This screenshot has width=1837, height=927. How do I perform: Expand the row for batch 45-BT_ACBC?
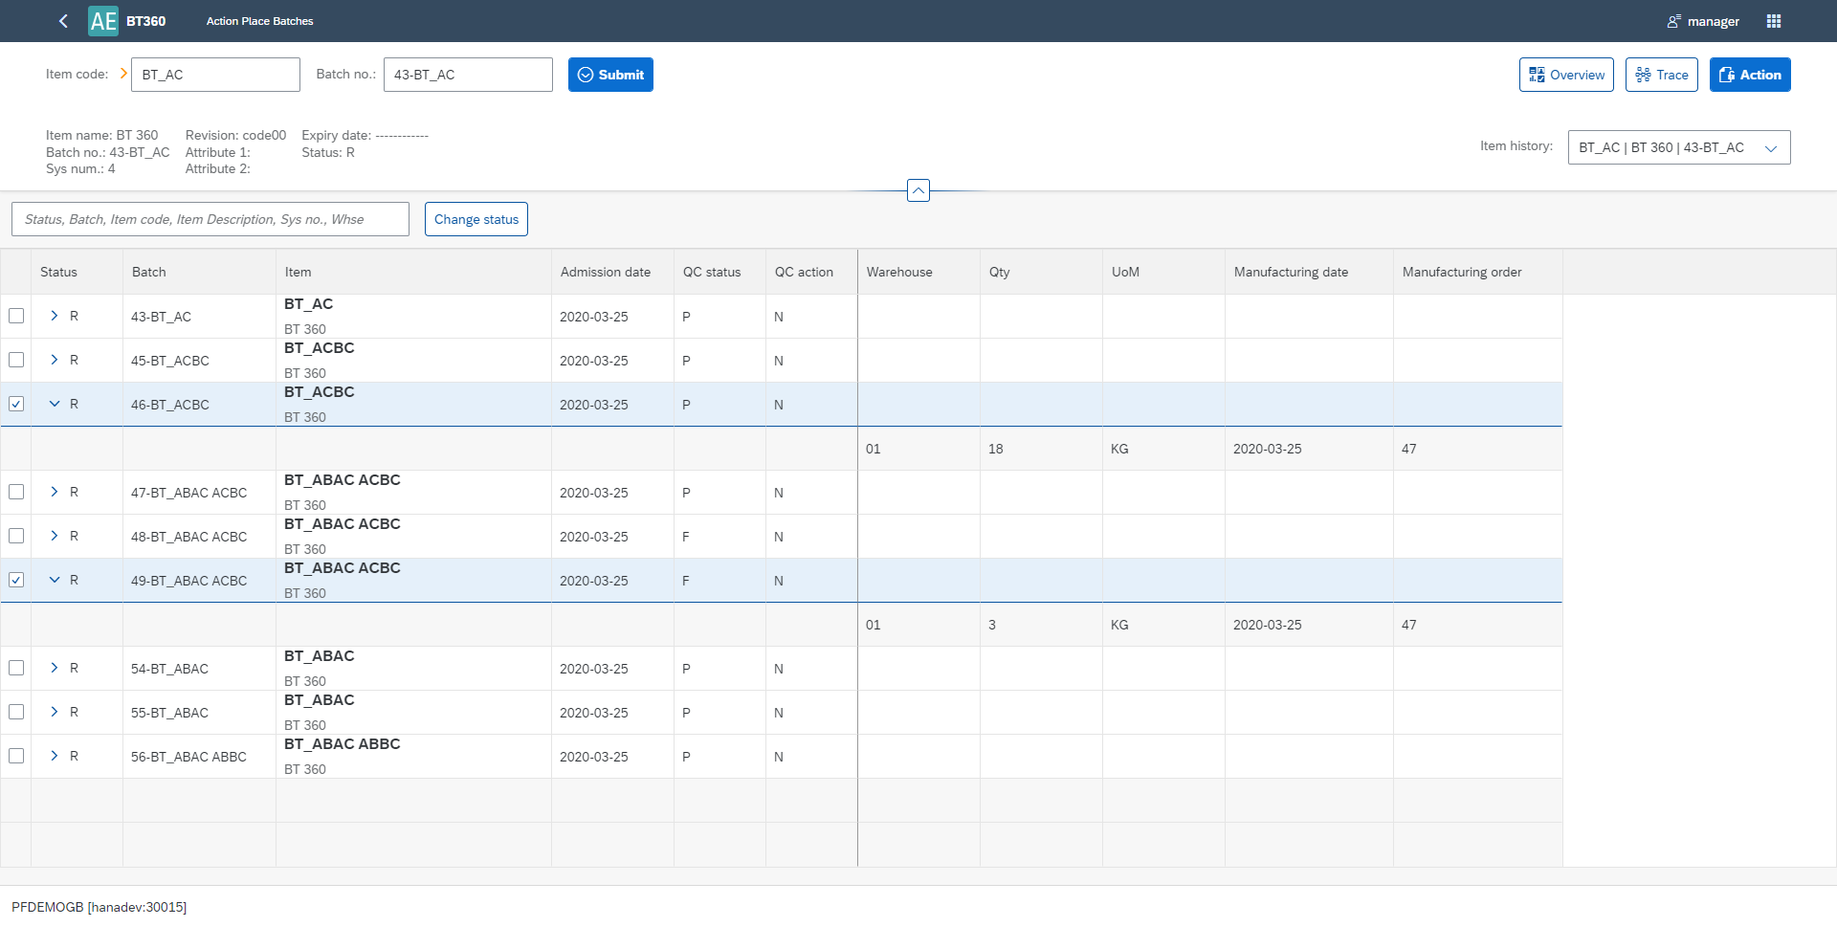pyautogui.click(x=55, y=360)
